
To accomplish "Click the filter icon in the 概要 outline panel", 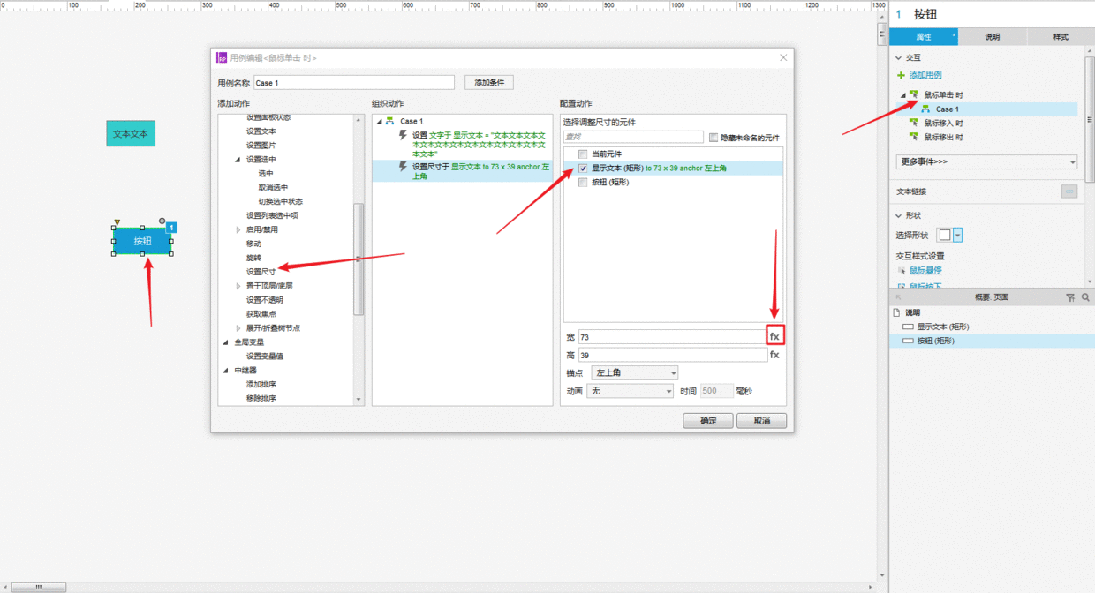I will (1070, 297).
